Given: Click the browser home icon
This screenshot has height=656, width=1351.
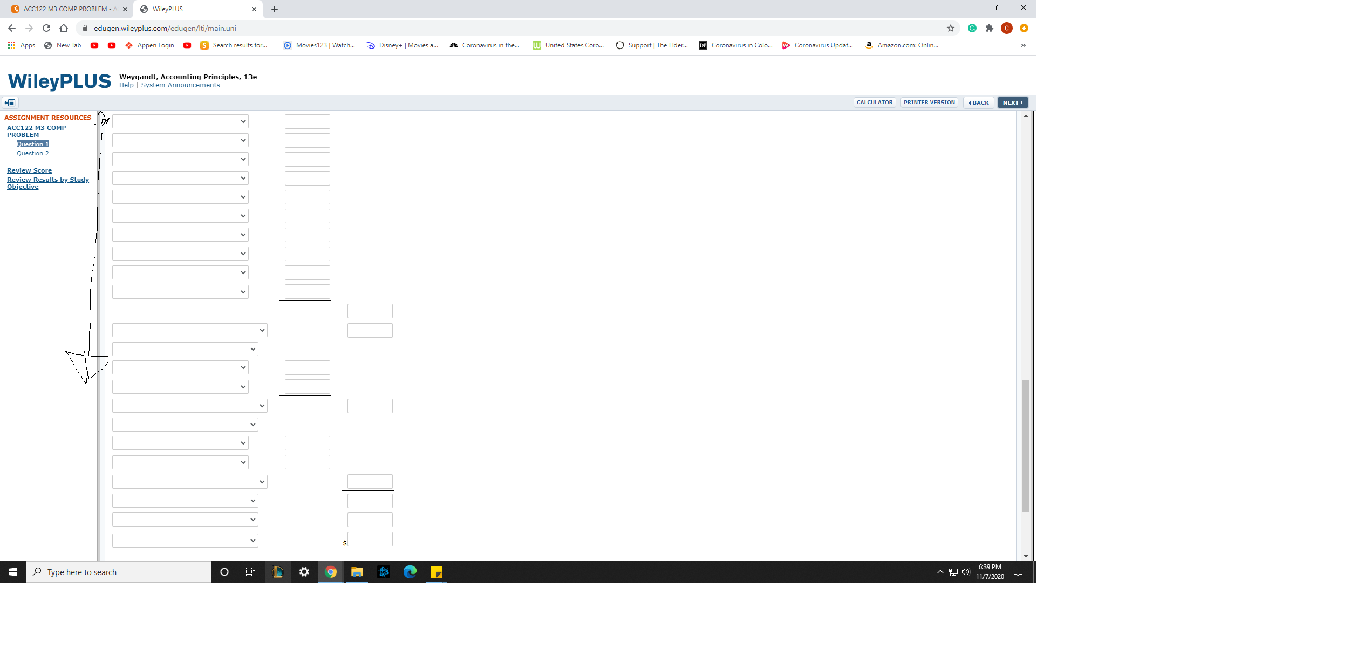Looking at the screenshot, I should (x=64, y=28).
